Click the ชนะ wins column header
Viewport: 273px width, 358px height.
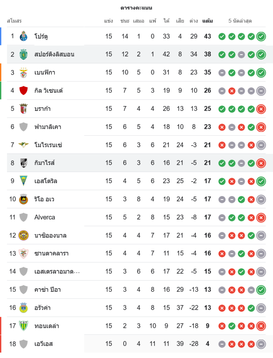point(125,21)
